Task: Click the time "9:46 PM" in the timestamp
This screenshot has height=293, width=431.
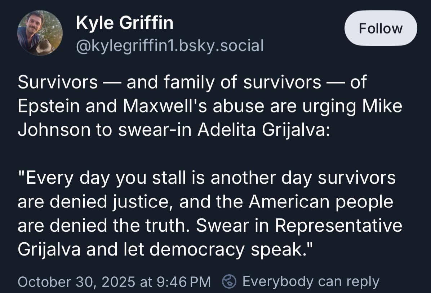Action: [184, 281]
